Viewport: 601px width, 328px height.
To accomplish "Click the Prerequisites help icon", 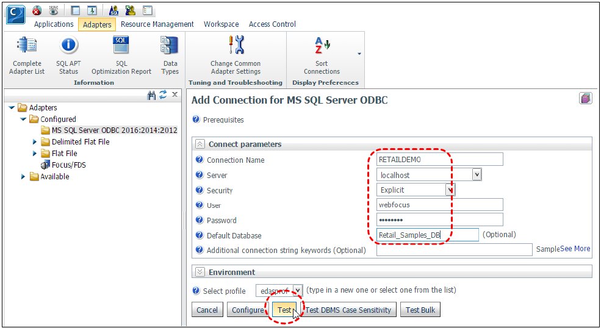I will tap(196, 119).
